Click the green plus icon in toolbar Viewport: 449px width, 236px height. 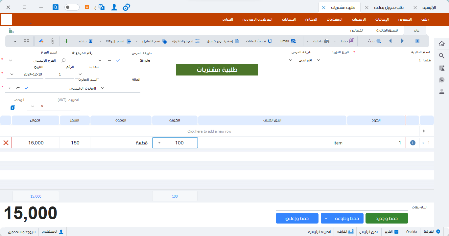coord(66,41)
